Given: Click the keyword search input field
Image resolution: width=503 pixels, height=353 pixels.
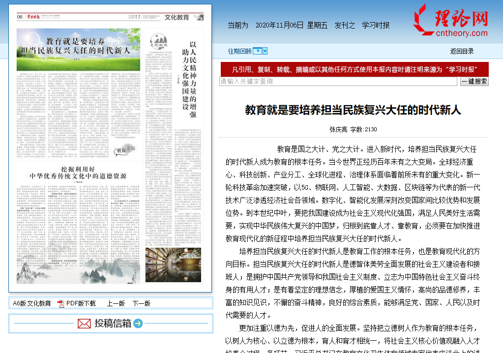Looking at the screenshot, I should pos(338,82).
